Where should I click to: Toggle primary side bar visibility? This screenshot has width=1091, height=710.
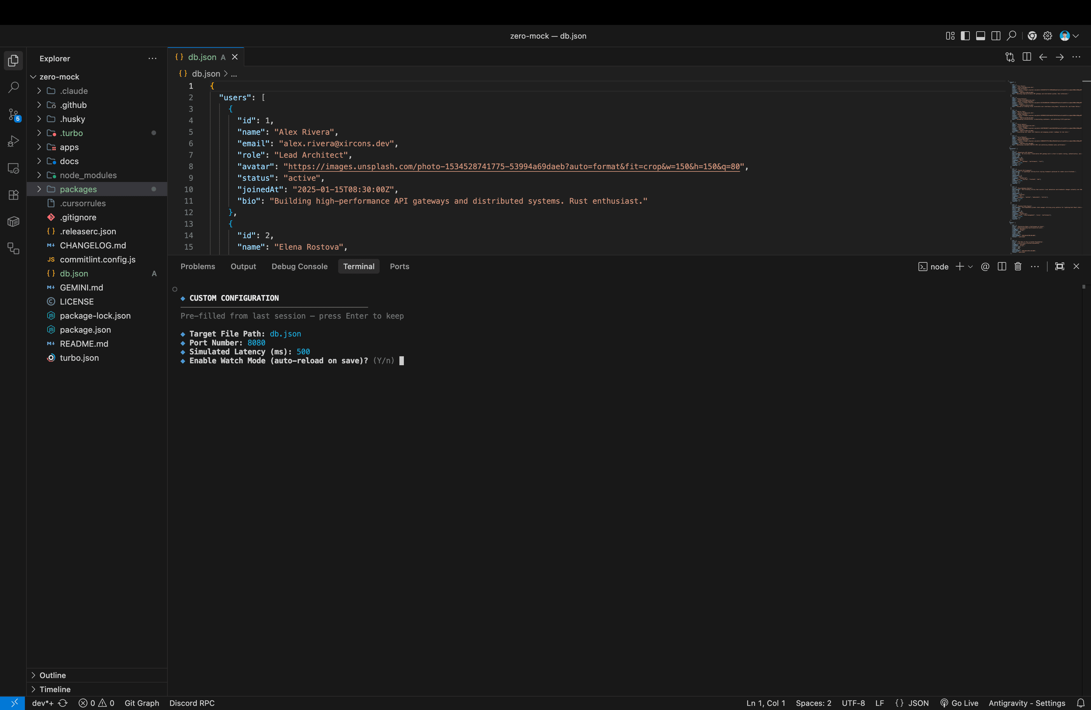point(965,36)
